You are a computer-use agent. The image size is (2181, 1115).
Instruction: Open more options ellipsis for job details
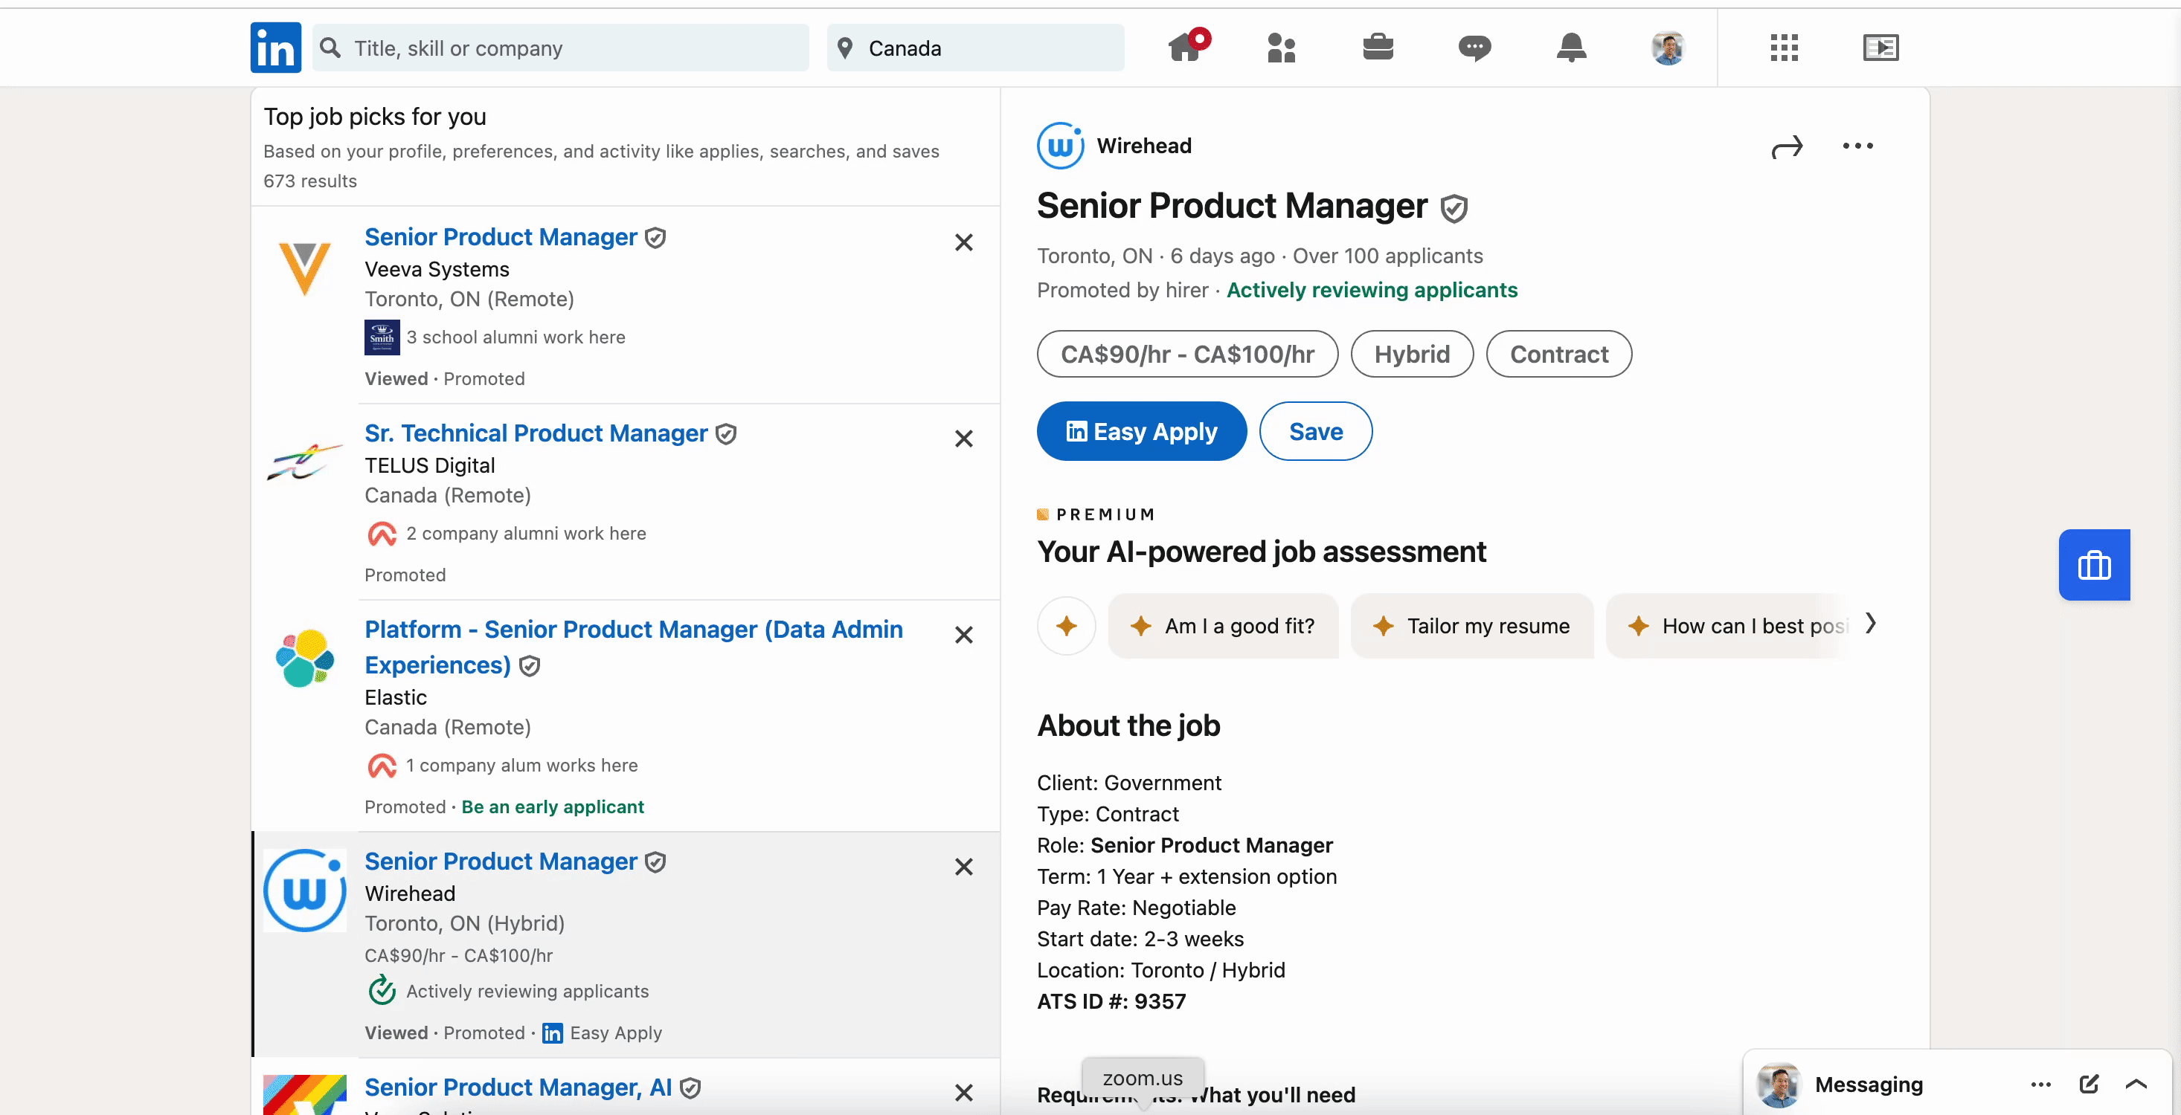1857,146
